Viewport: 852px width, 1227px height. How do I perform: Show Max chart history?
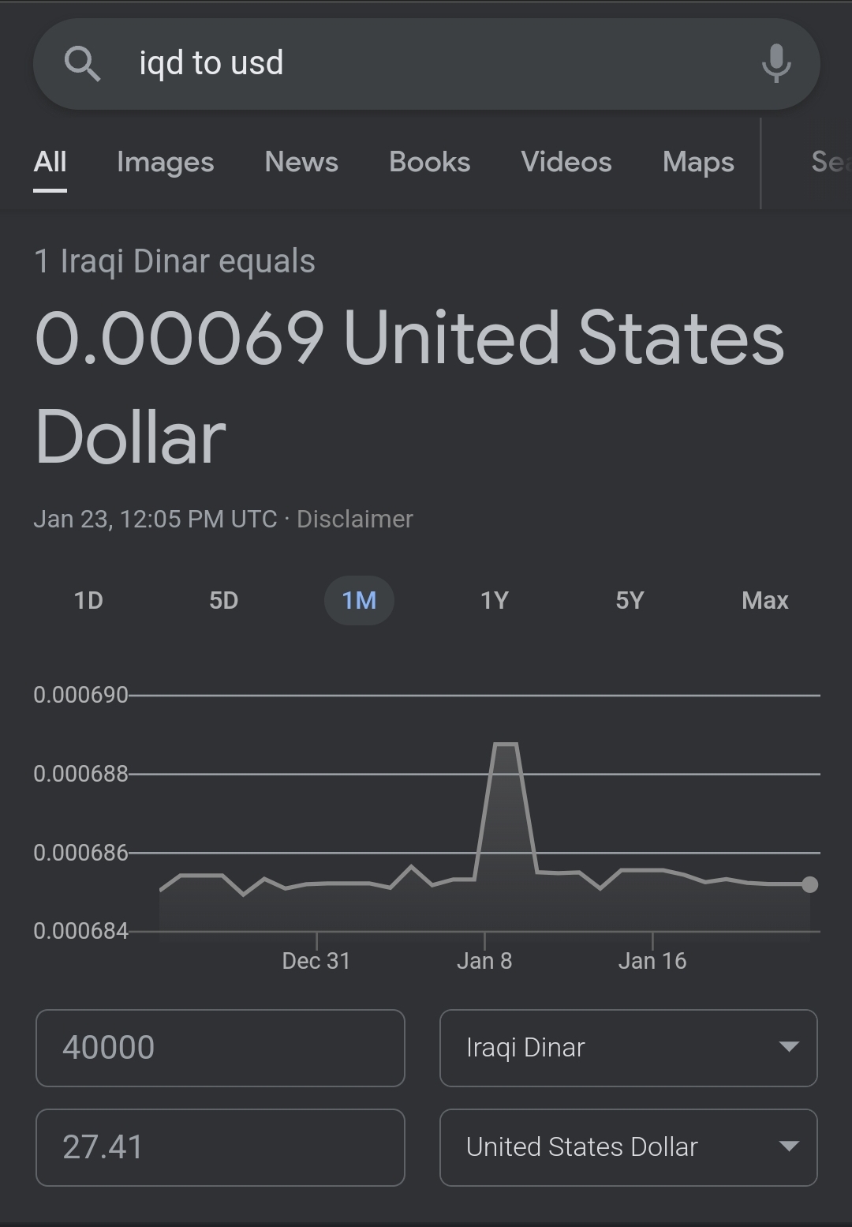tap(764, 601)
